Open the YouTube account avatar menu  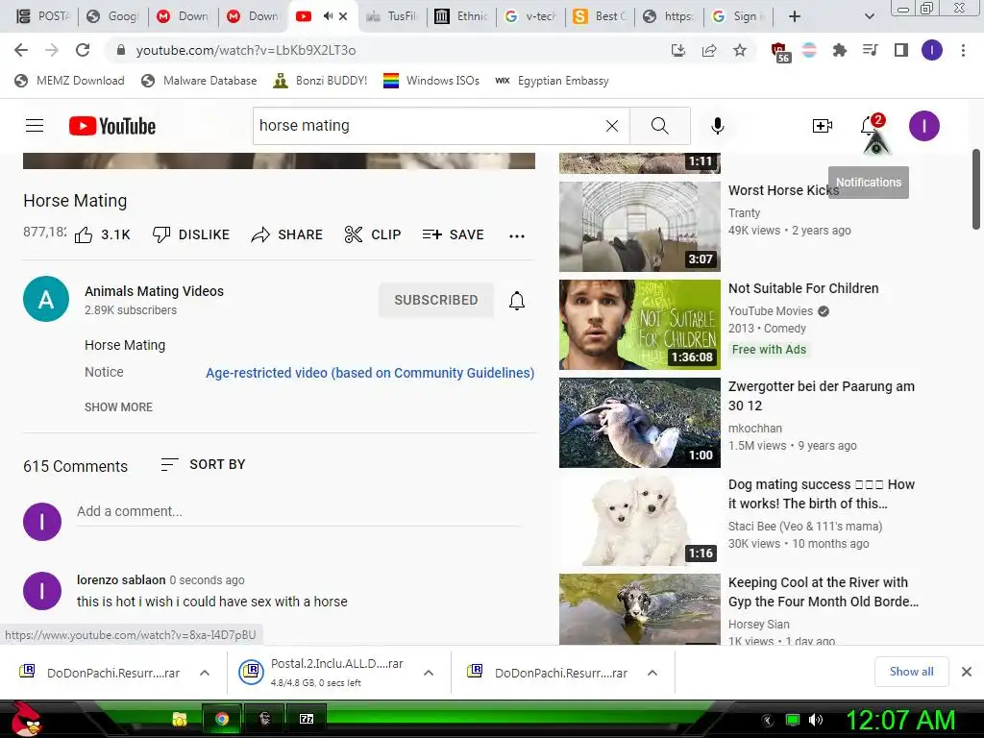coord(923,126)
